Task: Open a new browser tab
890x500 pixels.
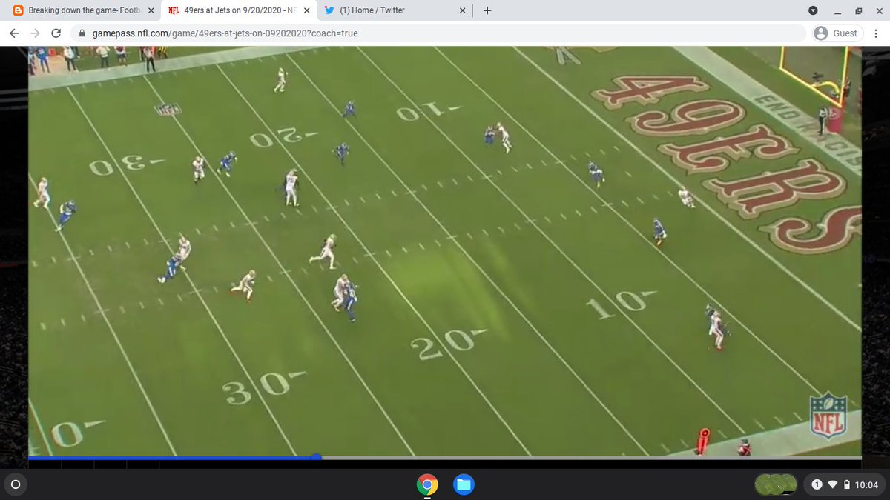Action: [x=487, y=10]
